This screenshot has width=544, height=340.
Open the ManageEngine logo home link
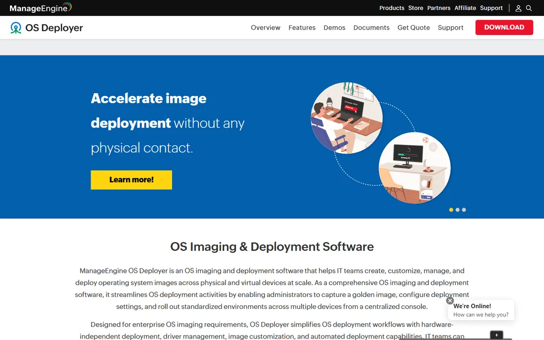41,7
